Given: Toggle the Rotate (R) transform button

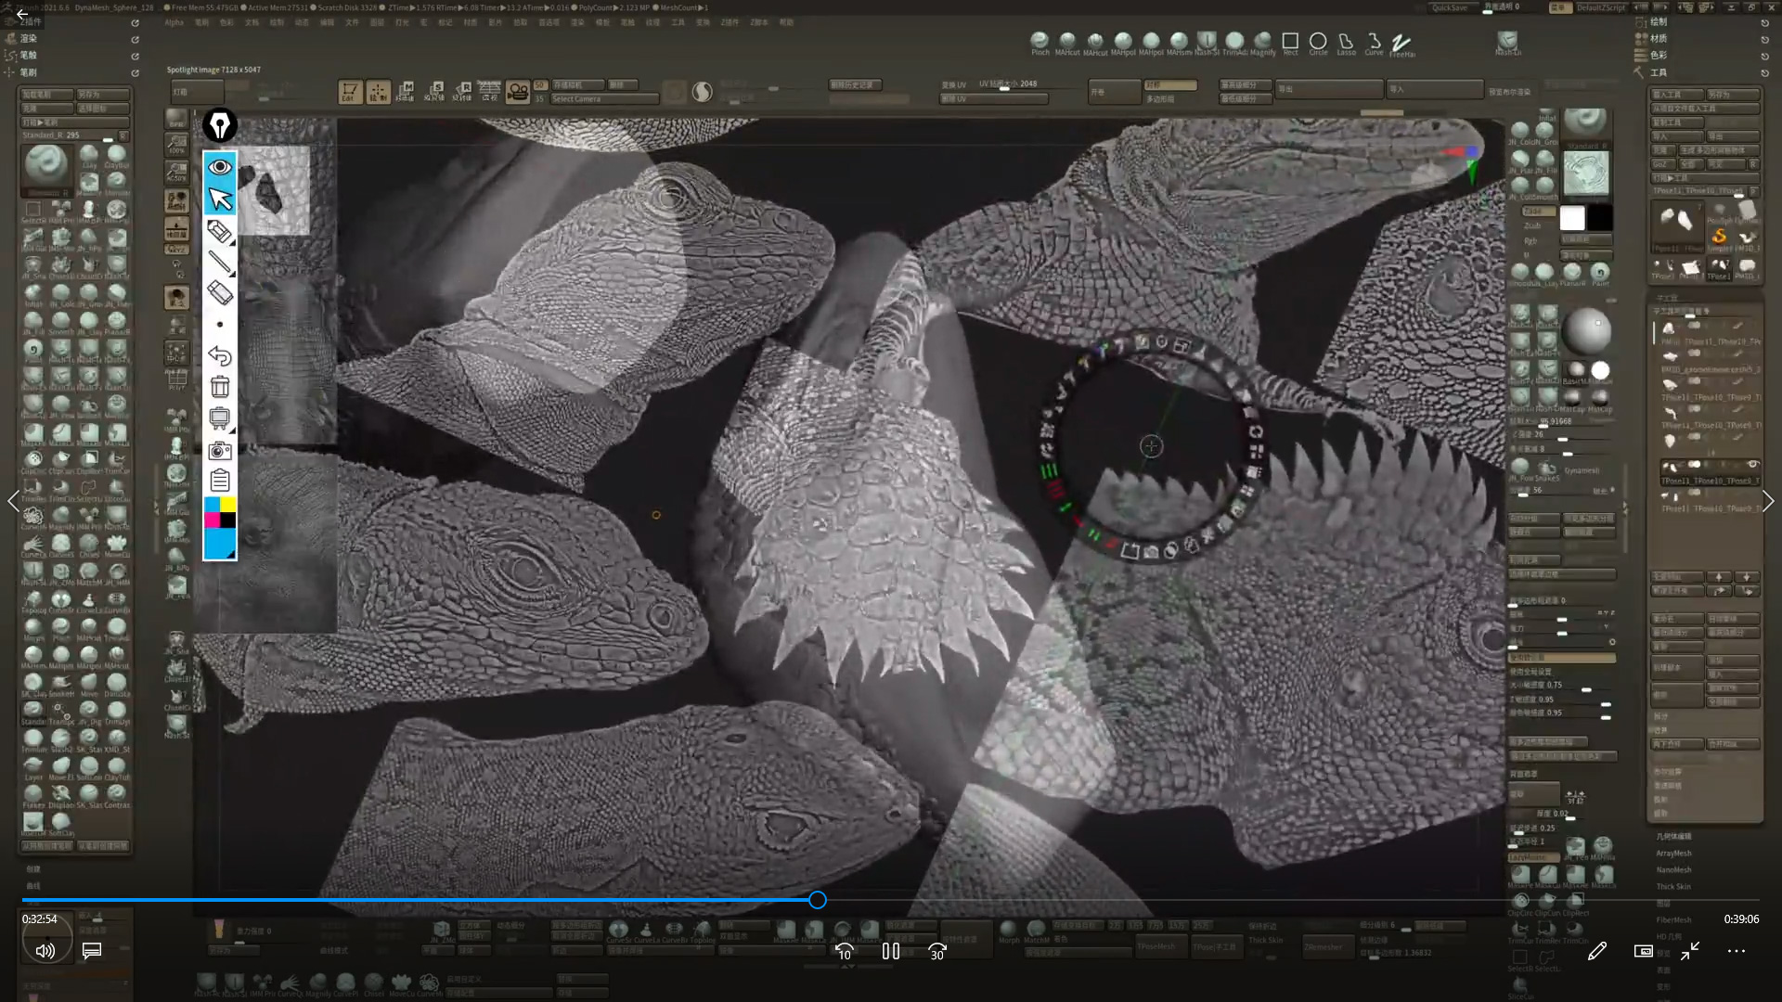Looking at the screenshot, I should tap(461, 92).
